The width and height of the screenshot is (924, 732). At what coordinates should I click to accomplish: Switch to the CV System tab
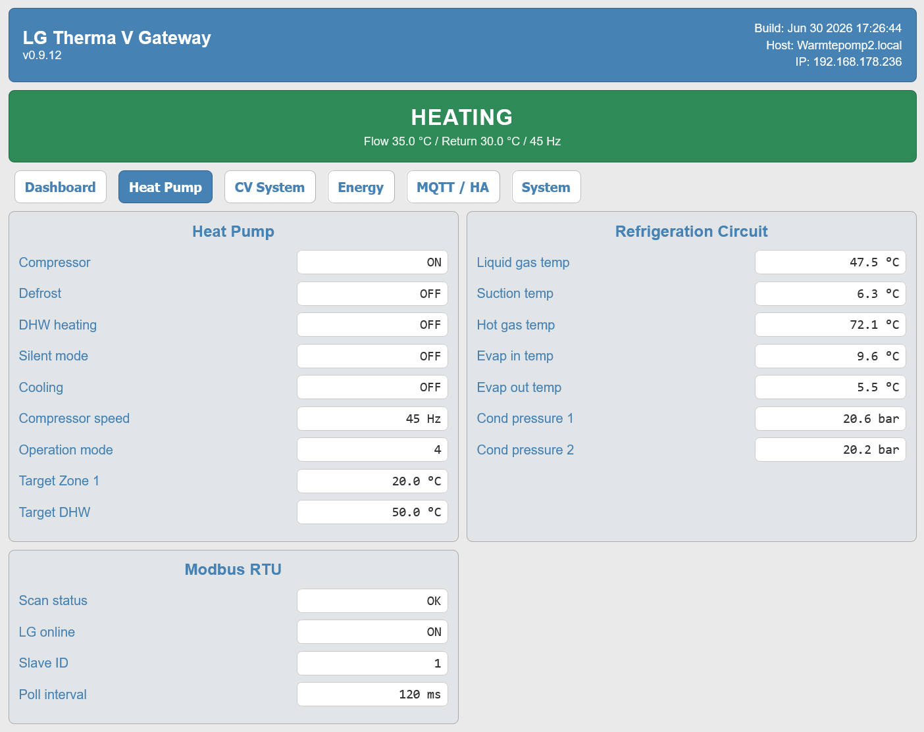coord(270,187)
